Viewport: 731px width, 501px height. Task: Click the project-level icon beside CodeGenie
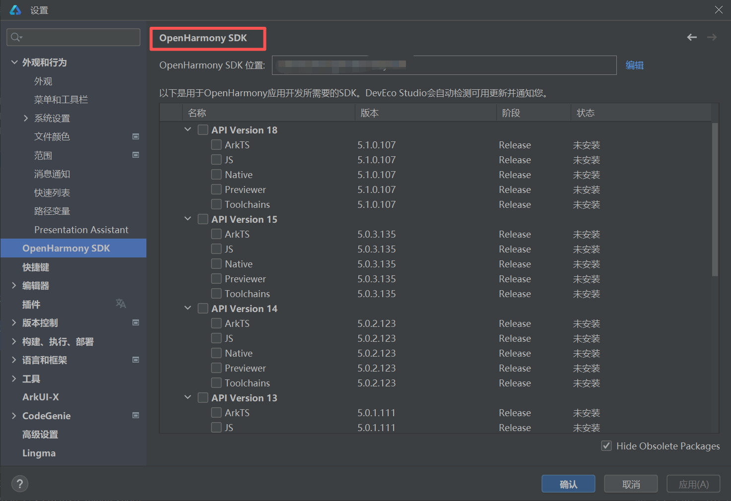[x=135, y=415]
